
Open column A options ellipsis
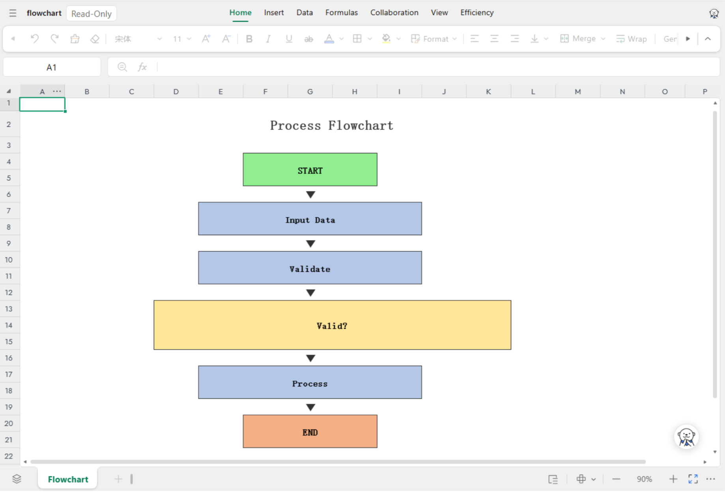(x=57, y=91)
